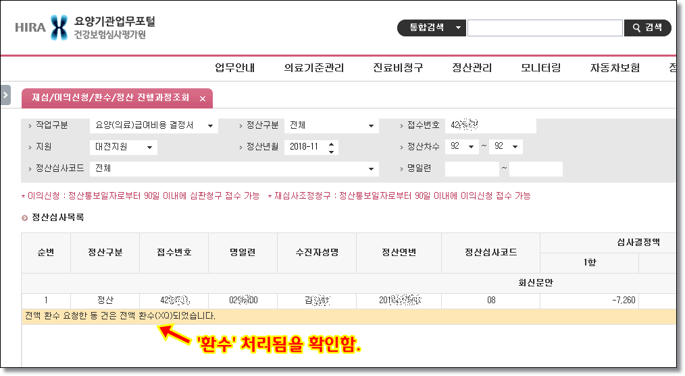The width and height of the screenshot is (685, 376).
Task: Open the 통합검색 search category dropdown
Action: pos(431,28)
